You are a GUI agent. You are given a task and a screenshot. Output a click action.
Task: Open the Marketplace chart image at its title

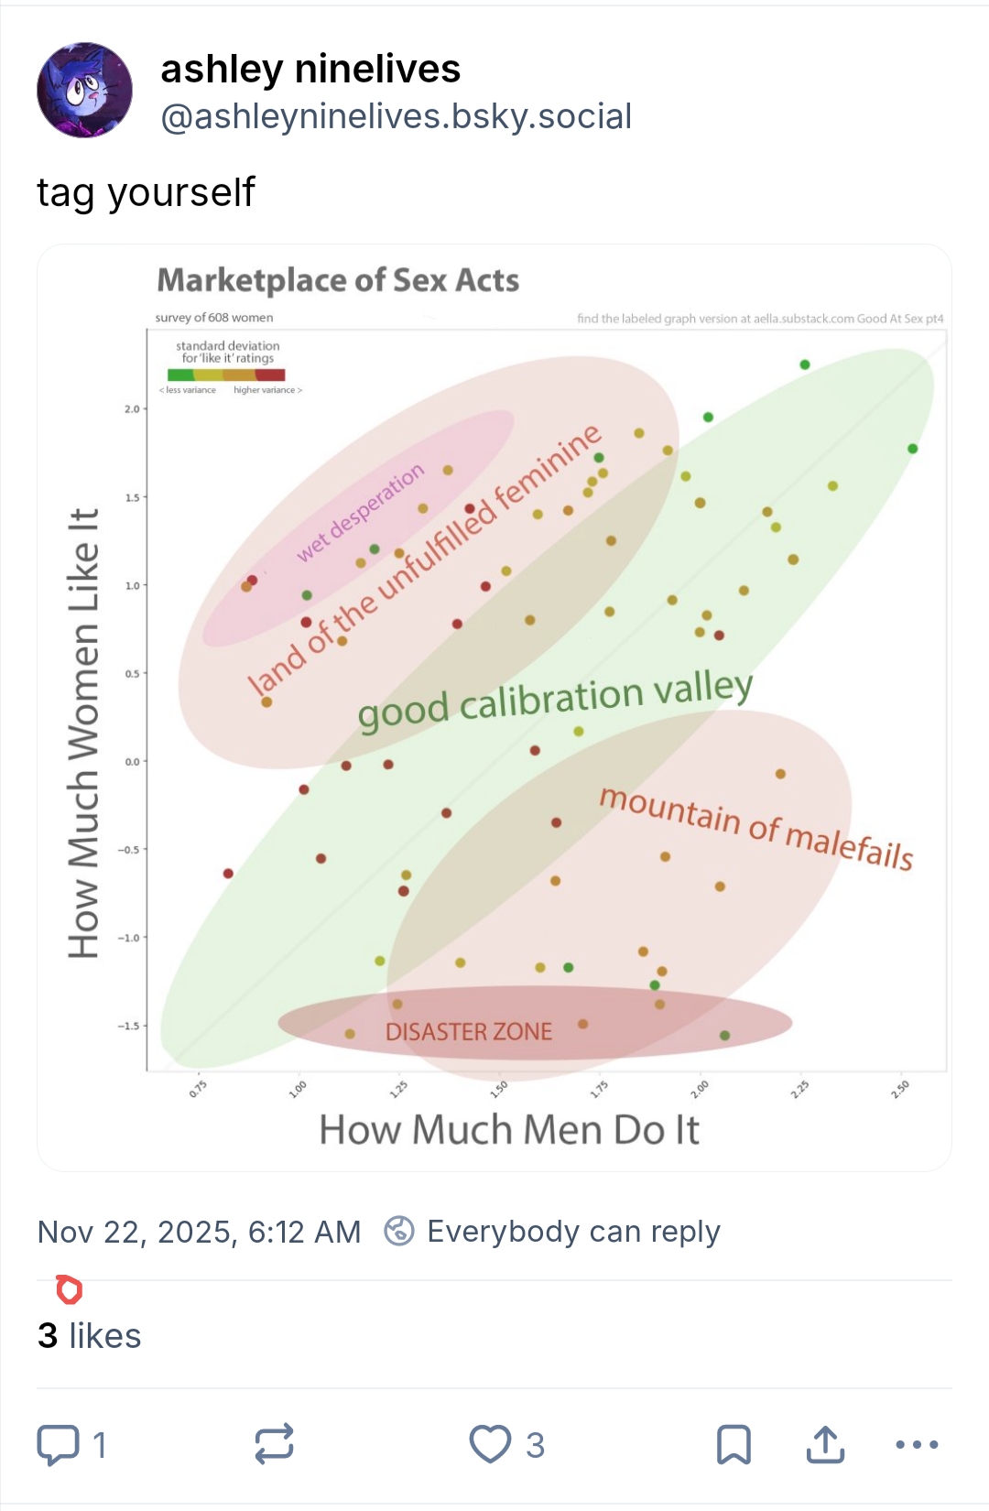coord(338,280)
